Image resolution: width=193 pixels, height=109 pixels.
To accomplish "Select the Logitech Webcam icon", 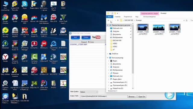I will pyautogui.click(x=5, y=85).
